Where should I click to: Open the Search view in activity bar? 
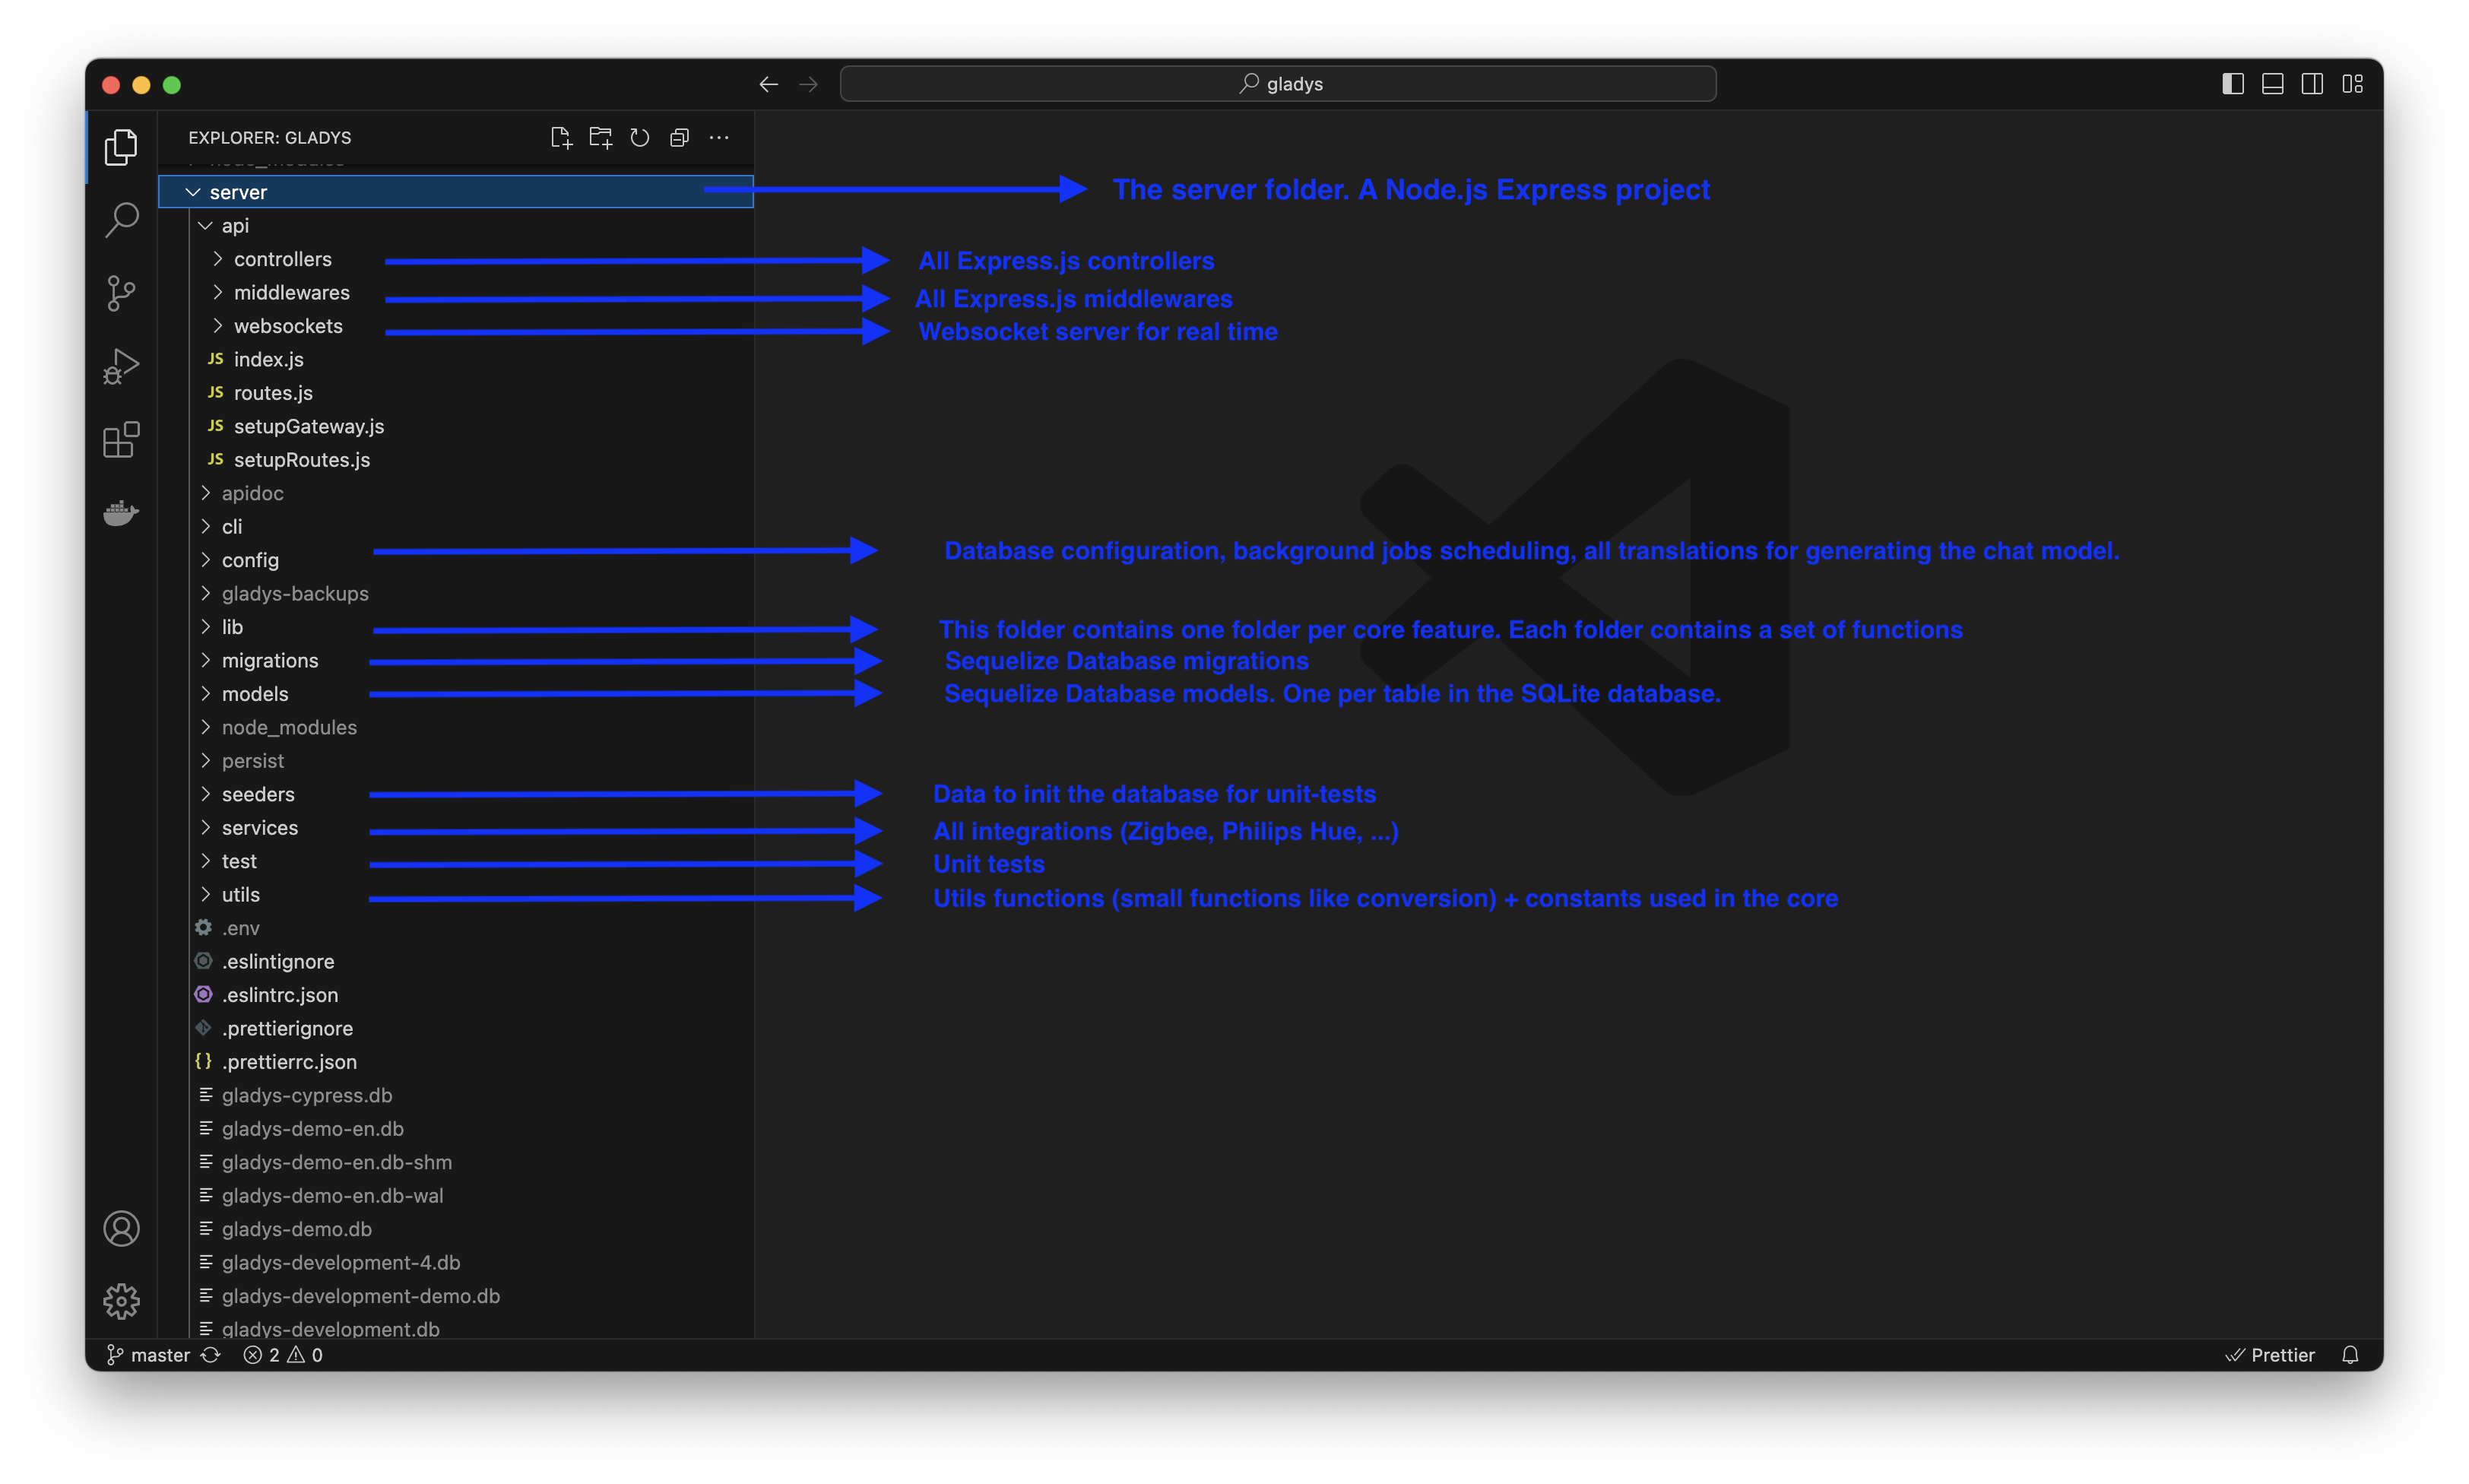[121, 220]
